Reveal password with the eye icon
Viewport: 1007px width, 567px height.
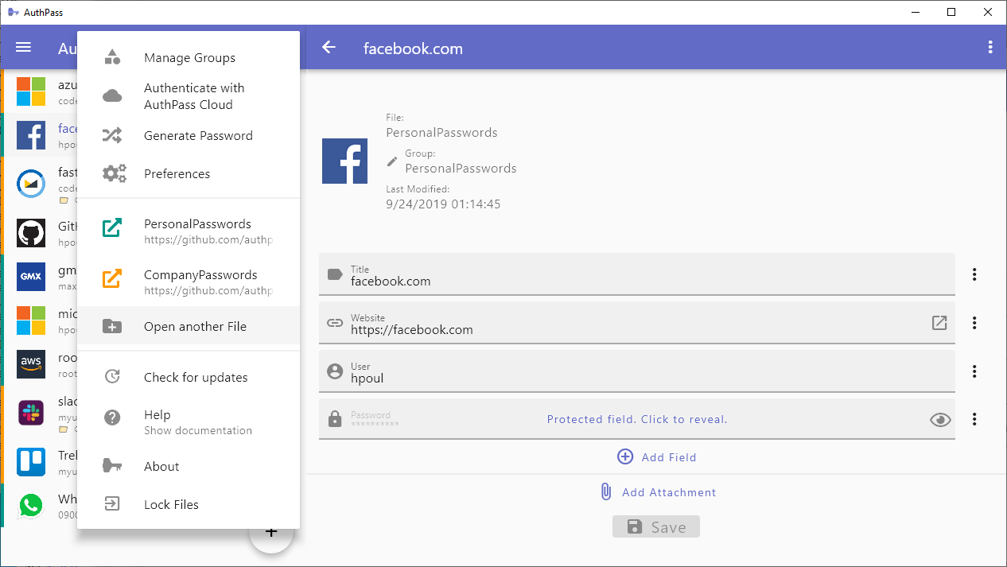(940, 419)
